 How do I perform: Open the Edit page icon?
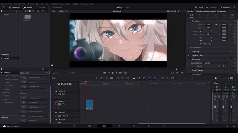[104, 126]
